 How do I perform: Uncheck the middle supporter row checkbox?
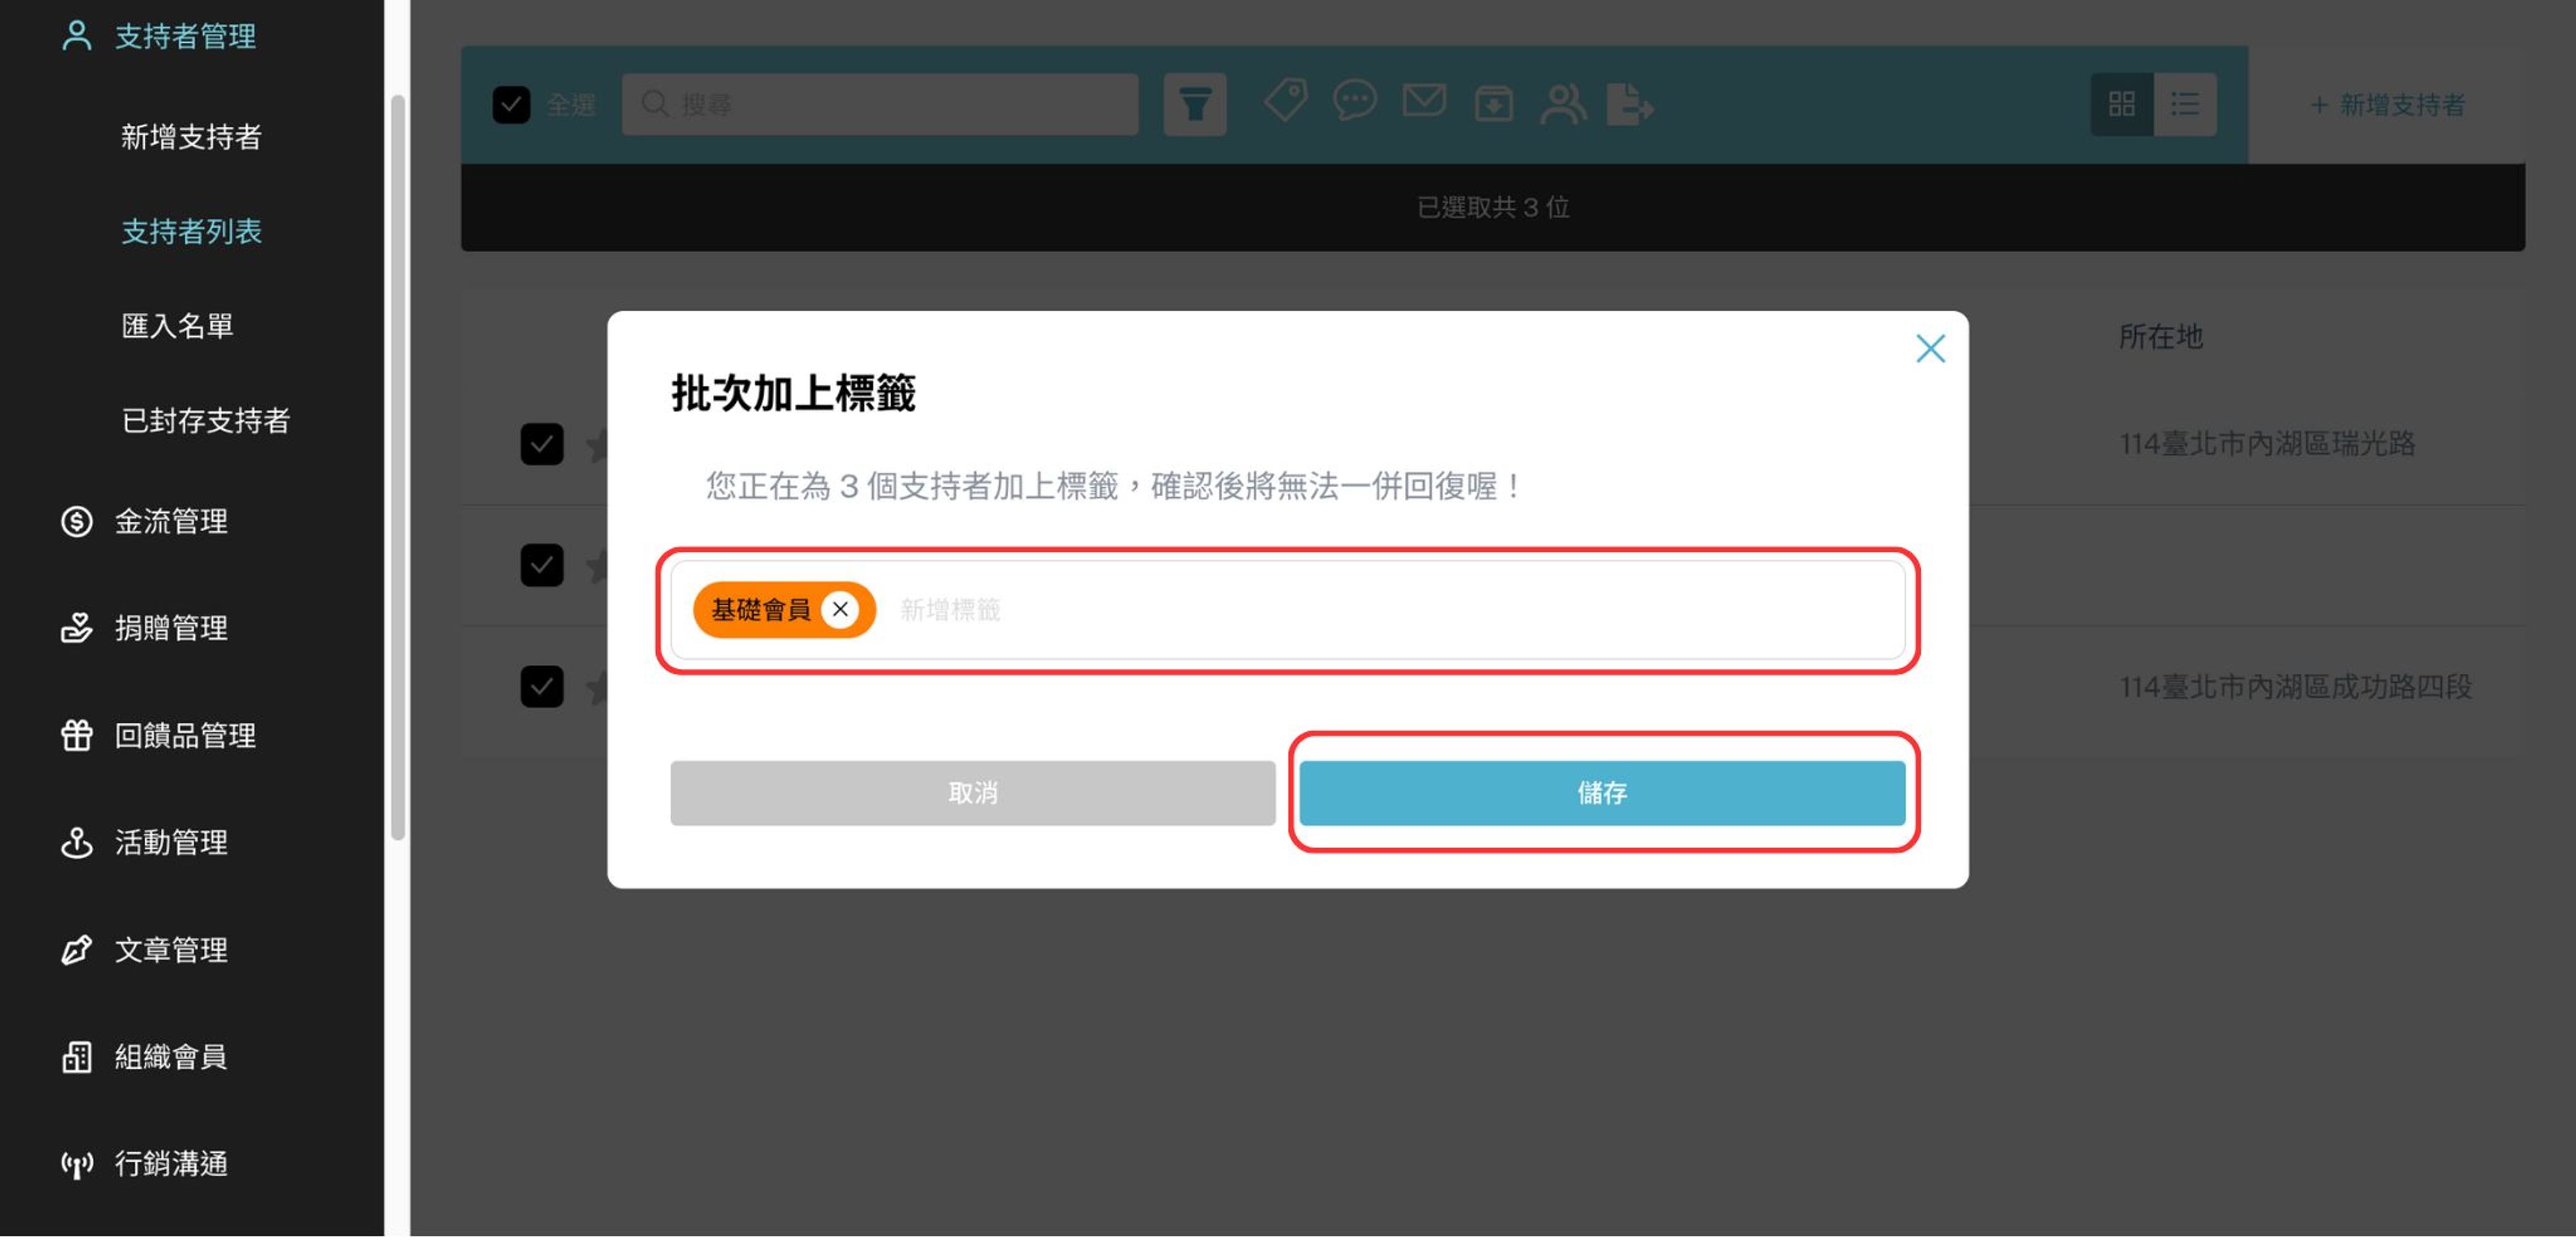tap(542, 566)
